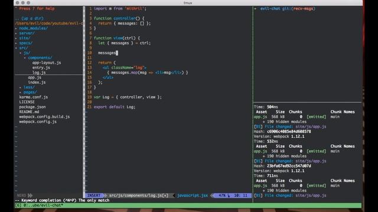Click 'var Log = { controller, view }' line

point(128,97)
